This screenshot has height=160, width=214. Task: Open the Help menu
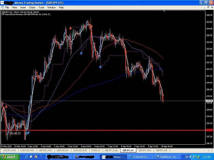point(61,8)
